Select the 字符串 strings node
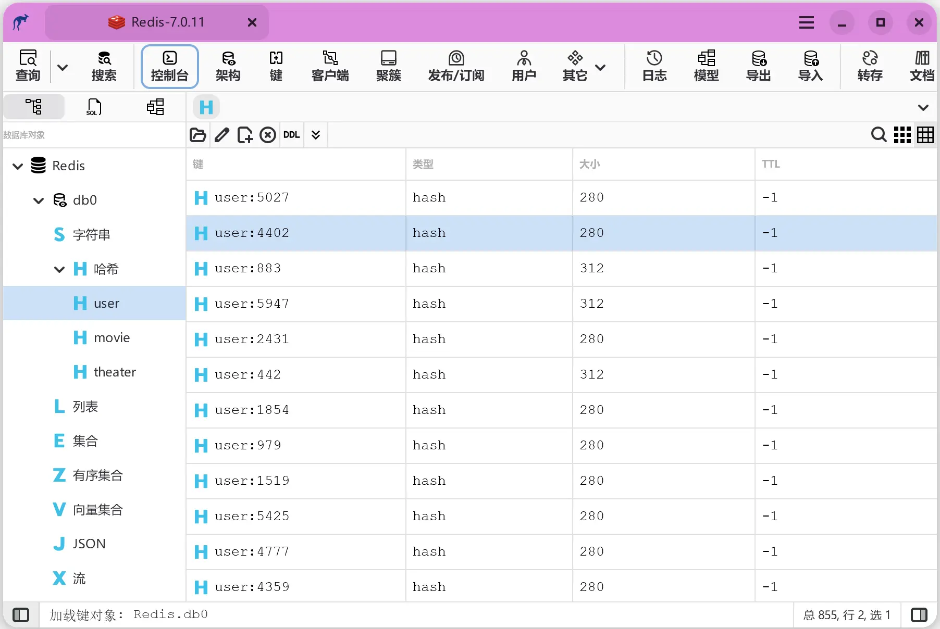 [x=95, y=235]
